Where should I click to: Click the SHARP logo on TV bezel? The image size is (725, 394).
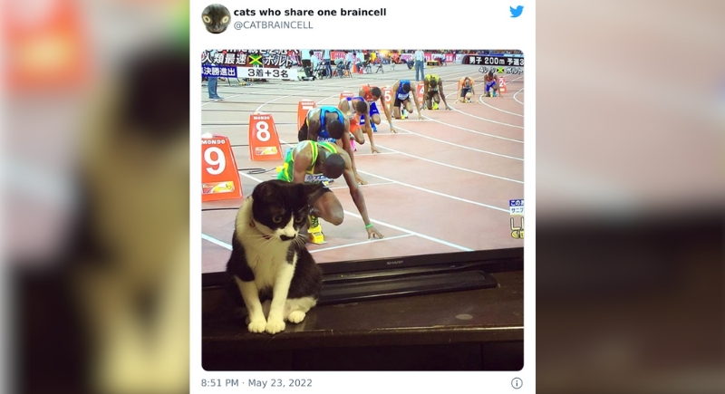coord(394,263)
